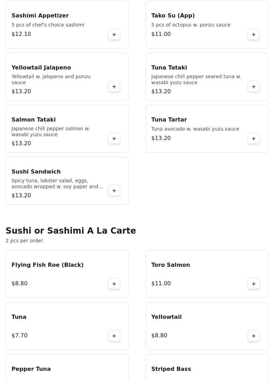The image size is (274, 381).
Task: Add Toro Salmon to the cart
Action: tap(254, 284)
